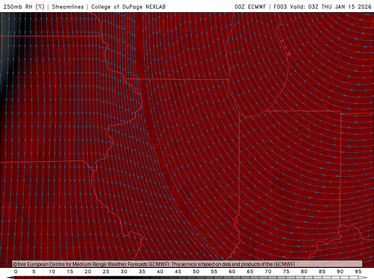The width and height of the screenshot is (374, 280).
Task: Click the color scale value 60
Action: (232, 272)
